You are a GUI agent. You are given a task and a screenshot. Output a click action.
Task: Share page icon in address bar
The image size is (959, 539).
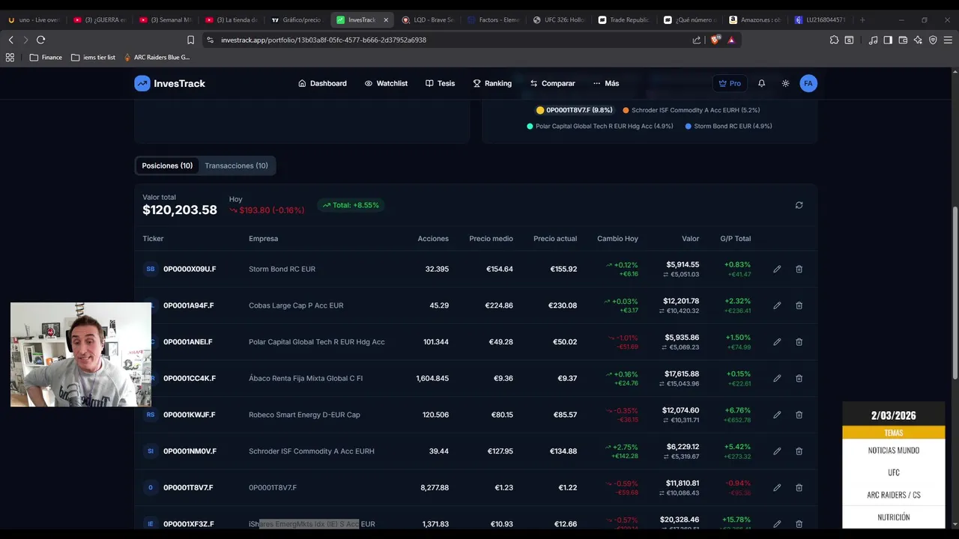click(x=697, y=40)
